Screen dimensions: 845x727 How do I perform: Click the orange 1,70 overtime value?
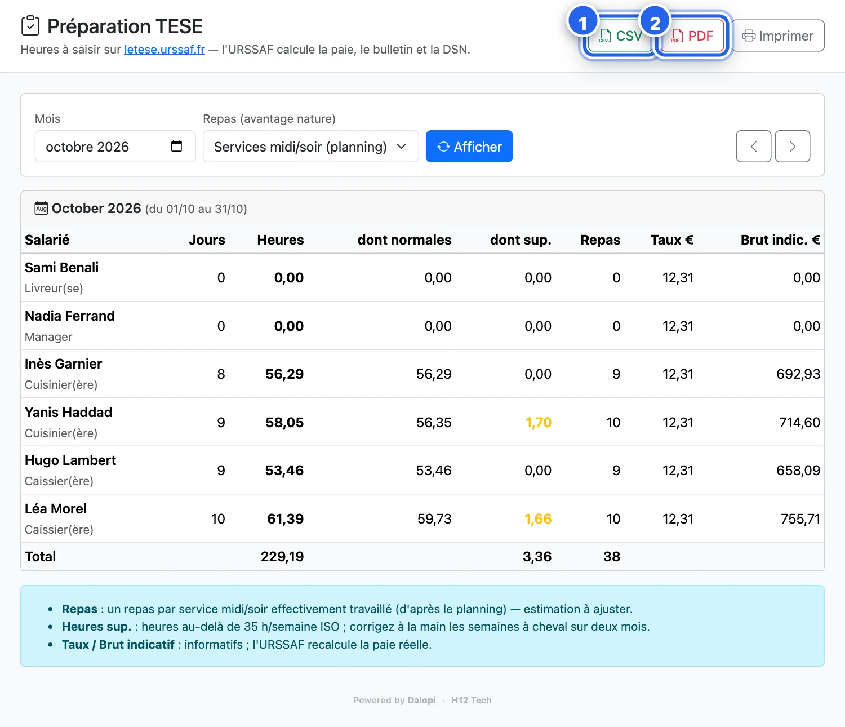tap(539, 423)
